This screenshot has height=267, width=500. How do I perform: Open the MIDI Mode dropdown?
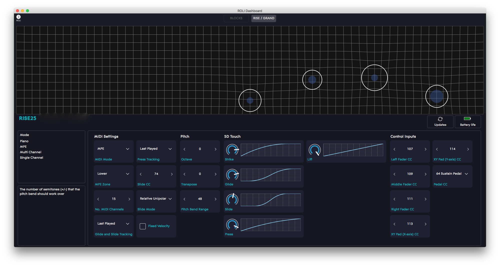(x=113, y=149)
